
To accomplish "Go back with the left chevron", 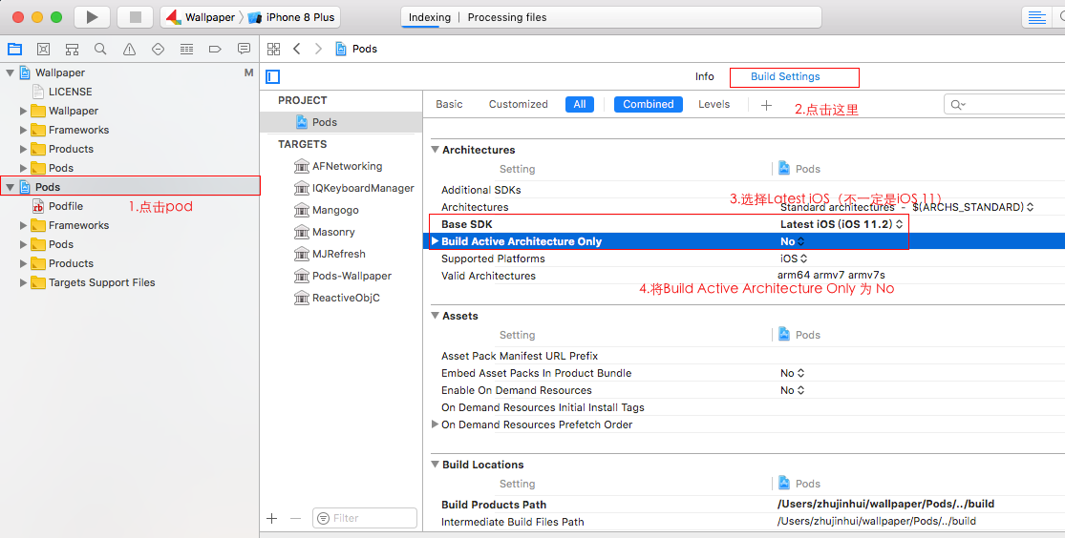I will 297,49.
